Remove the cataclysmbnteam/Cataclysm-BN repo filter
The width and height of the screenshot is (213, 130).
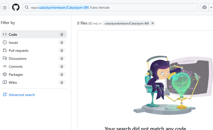[x=153, y=23]
